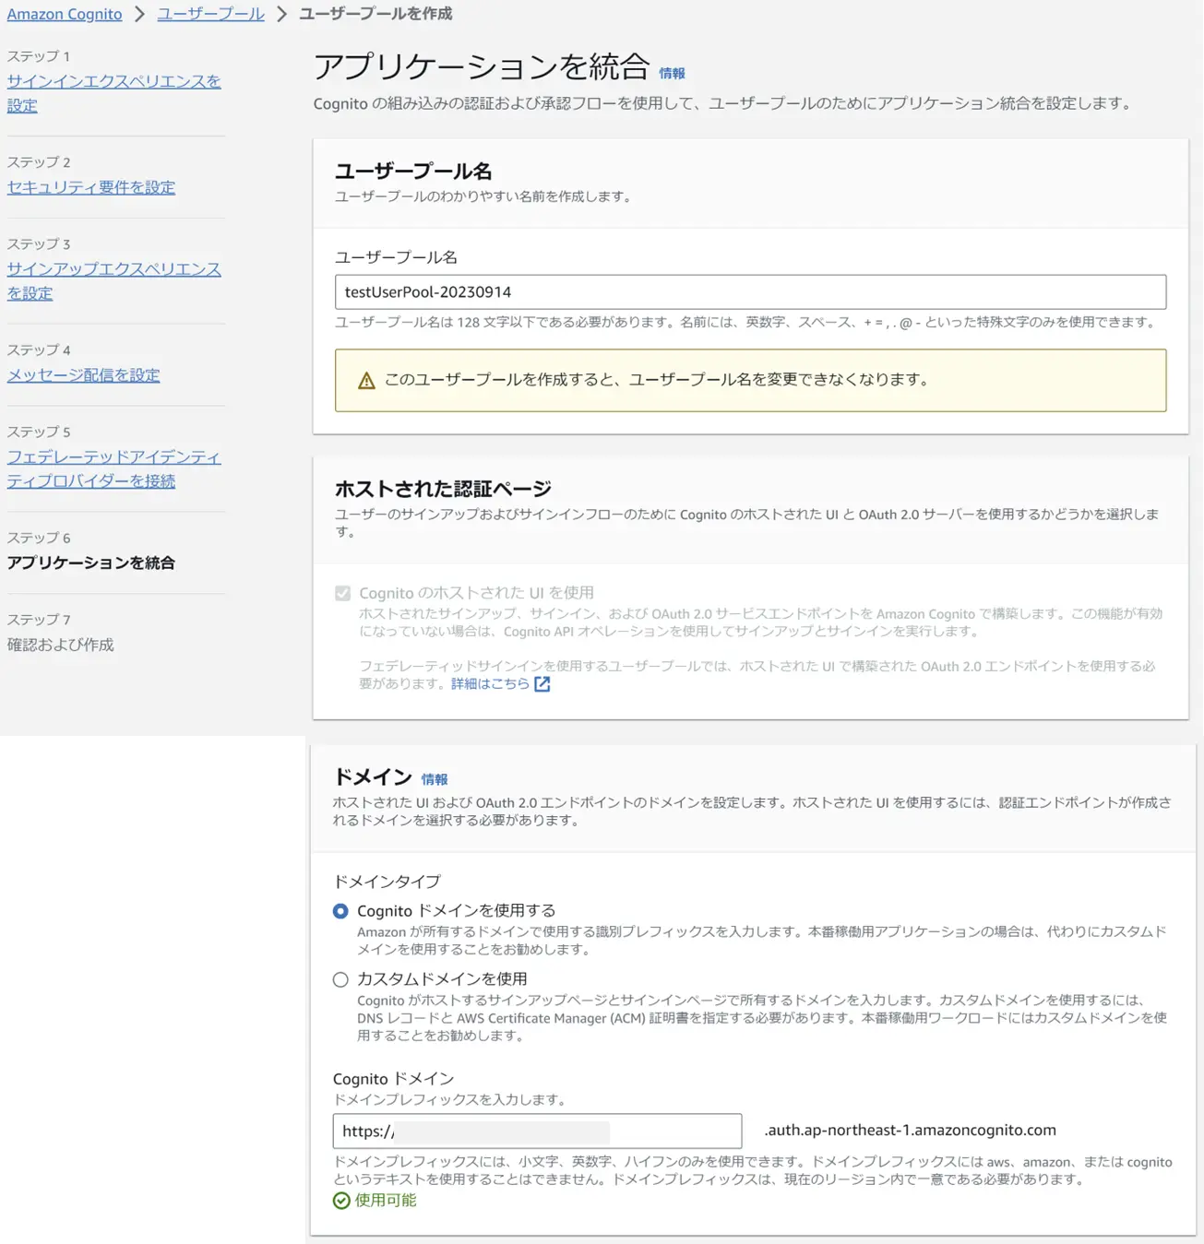Screen dimensions: 1204x1244
Task: Select Cognito ドメインを使用する radio button
Action: [x=340, y=911]
